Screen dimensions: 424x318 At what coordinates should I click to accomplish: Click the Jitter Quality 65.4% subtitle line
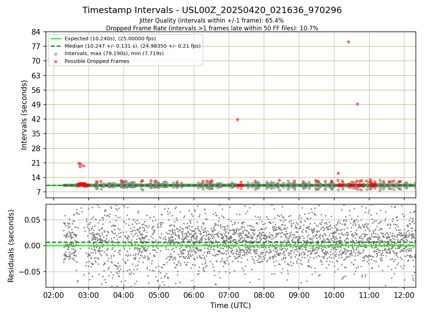[212, 21]
